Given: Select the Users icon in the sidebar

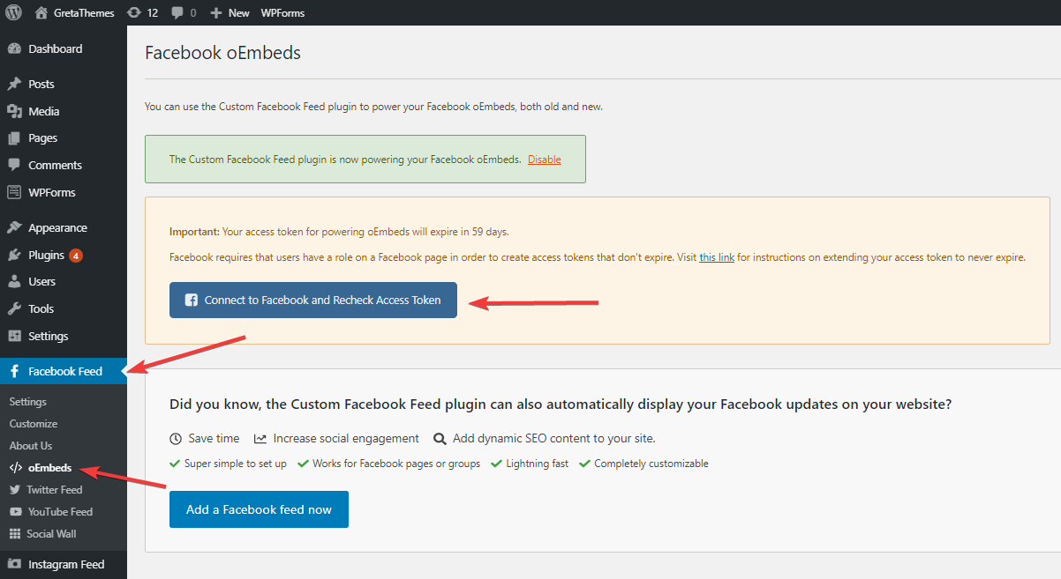Looking at the screenshot, I should [x=16, y=281].
